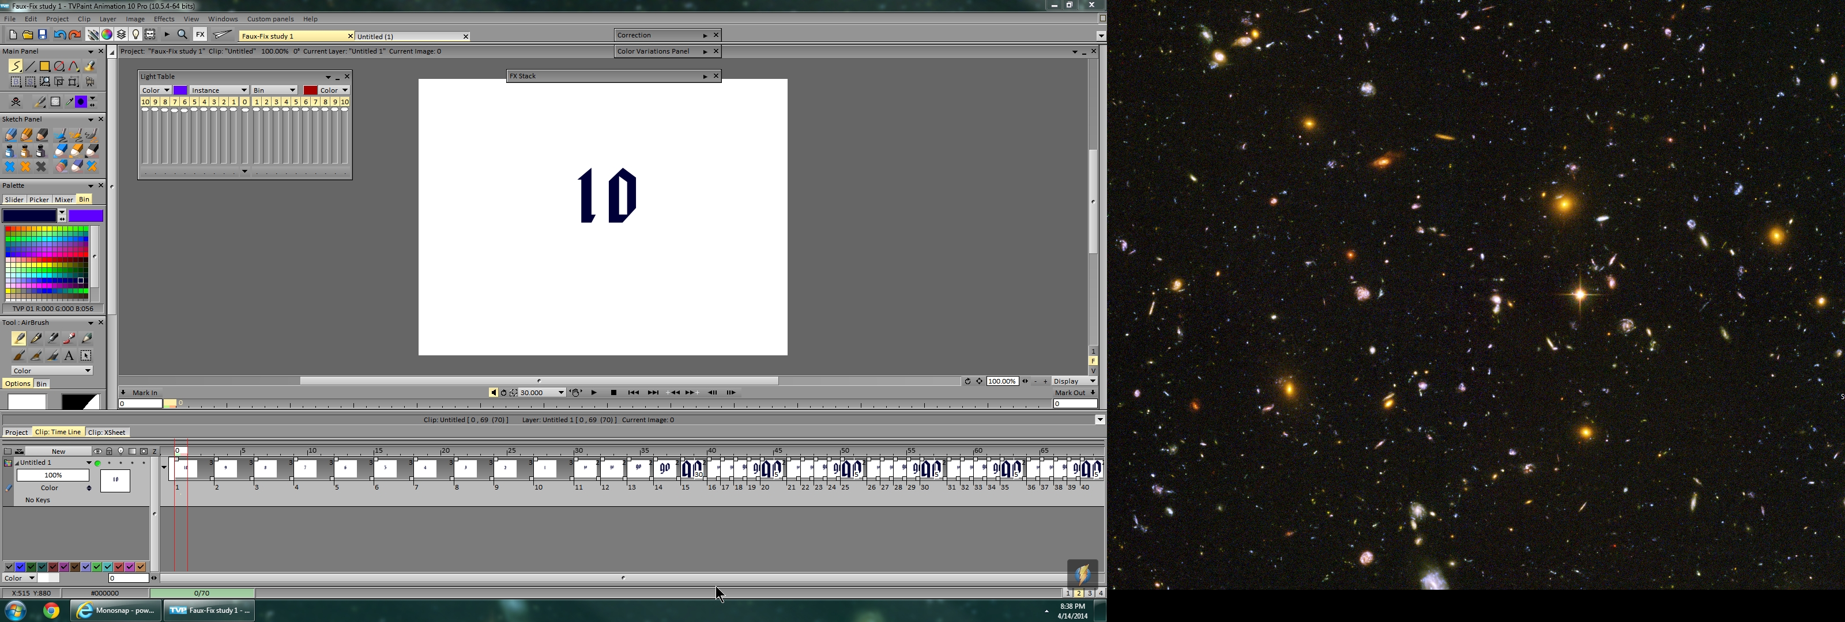Select the straight line tool
This screenshot has width=1845, height=622.
(30, 66)
